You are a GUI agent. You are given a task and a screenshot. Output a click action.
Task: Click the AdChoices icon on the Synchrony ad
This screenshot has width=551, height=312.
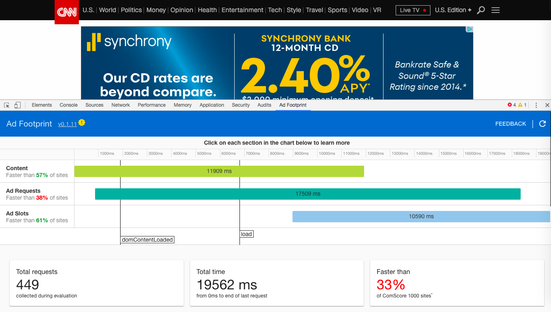point(469,29)
